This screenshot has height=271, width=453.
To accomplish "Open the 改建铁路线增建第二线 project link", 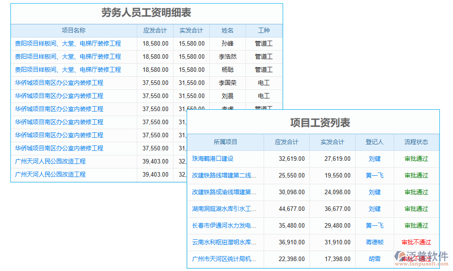I will point(225,176).
